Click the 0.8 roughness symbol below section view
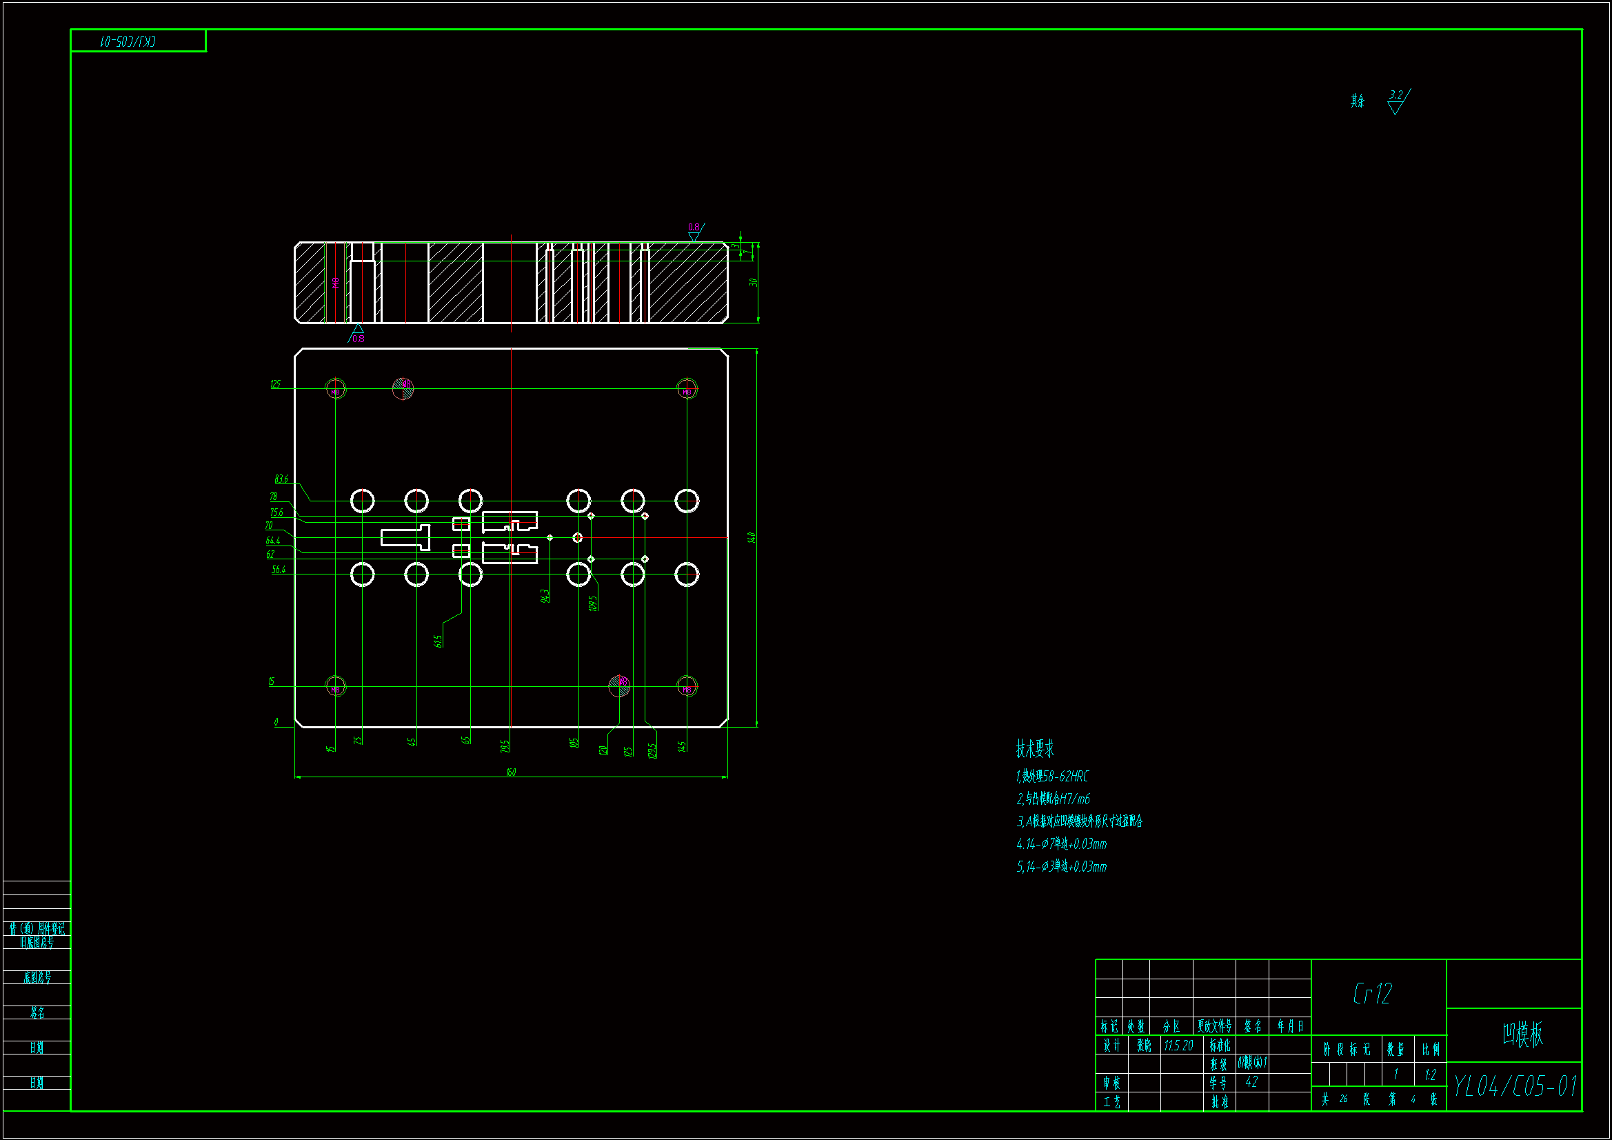 click(x=357, y=334)
